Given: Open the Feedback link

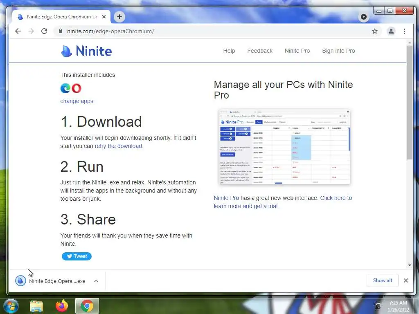Looking at the screenshot, I should tap(260, 51).
